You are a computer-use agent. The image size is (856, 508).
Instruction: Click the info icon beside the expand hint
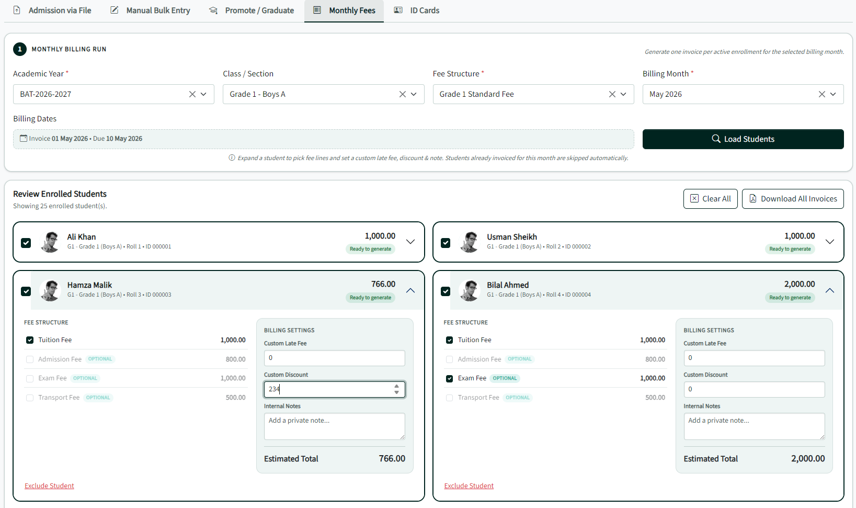point(232,157)
